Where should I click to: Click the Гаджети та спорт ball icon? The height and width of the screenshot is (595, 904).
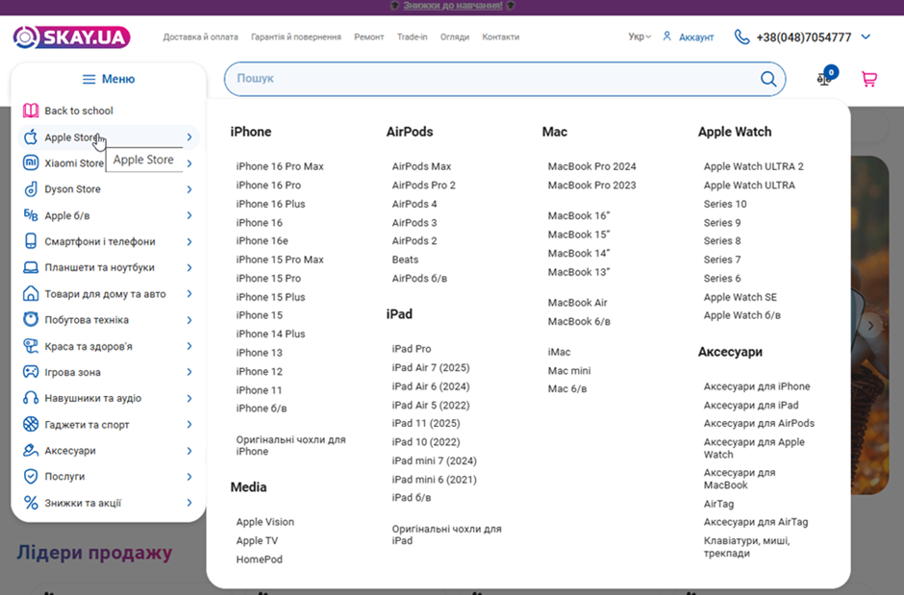(x=31, y=425)
